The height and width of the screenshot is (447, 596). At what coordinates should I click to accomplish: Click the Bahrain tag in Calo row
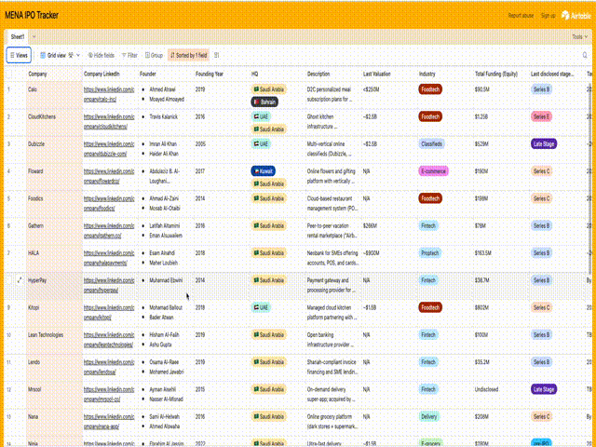pyautogui.click(x=264, y=102)
